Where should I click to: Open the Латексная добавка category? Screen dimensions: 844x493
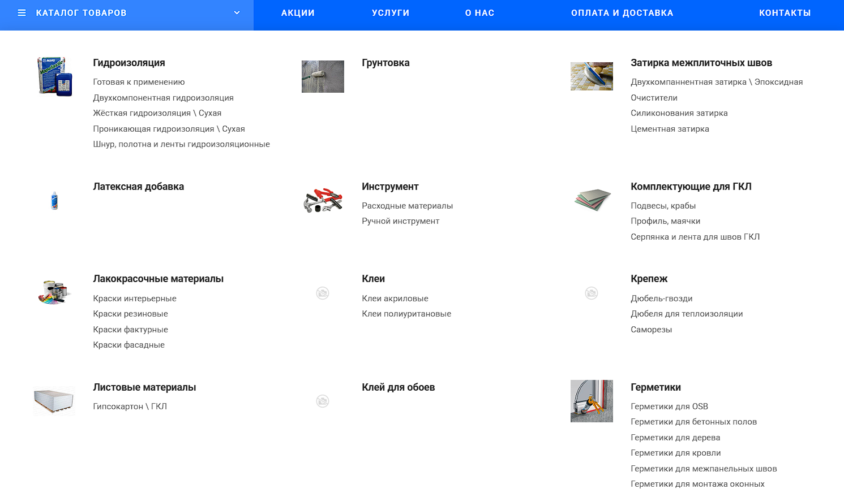[x=139, y=187]
